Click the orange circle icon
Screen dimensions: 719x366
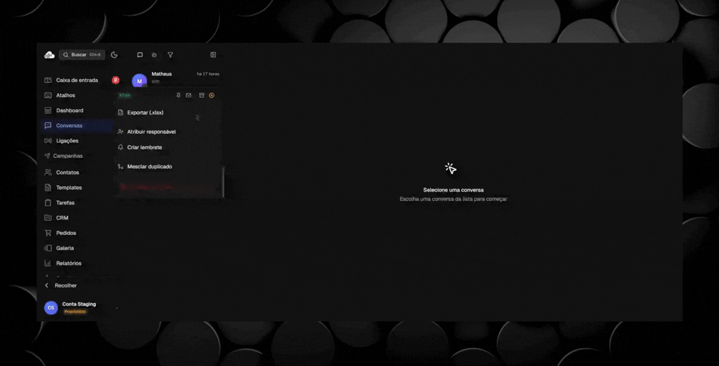tap(212, 95)
